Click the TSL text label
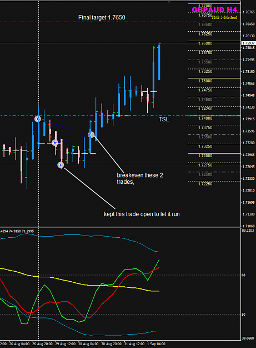The image size is (256, 348). click(x=164, y=119)
